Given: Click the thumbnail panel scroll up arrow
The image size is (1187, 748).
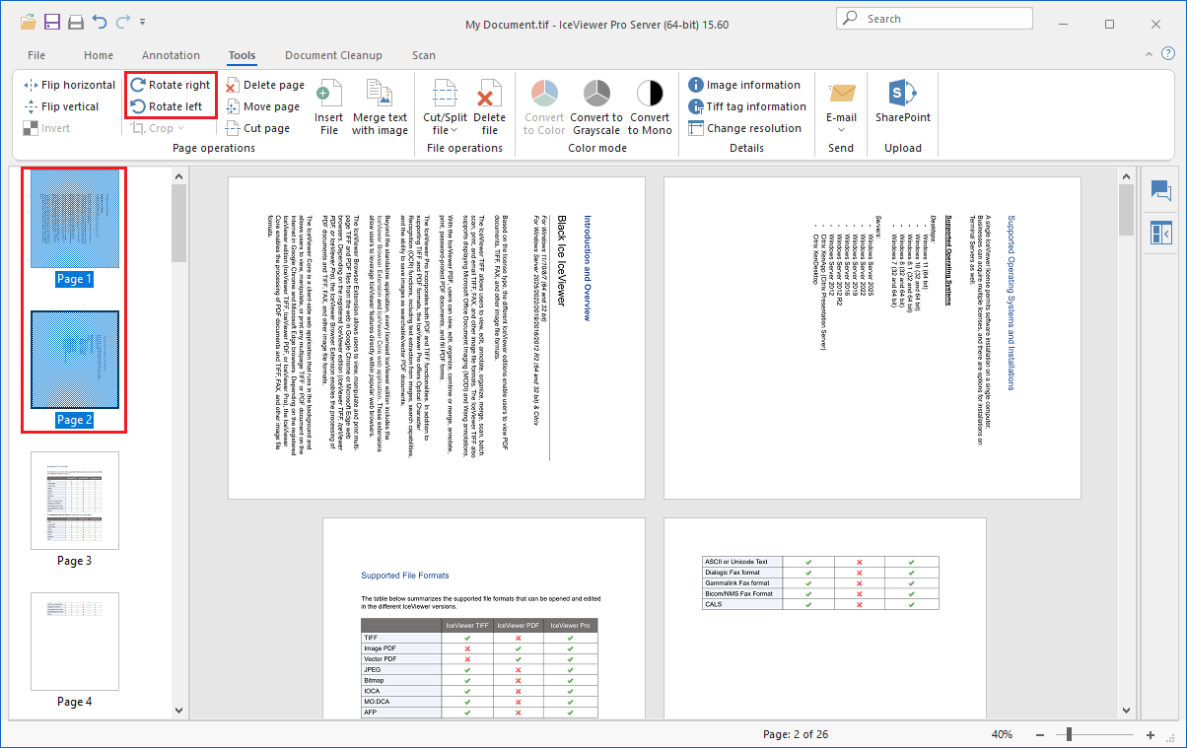Looking at the screenshot, I should coord(178,177).
